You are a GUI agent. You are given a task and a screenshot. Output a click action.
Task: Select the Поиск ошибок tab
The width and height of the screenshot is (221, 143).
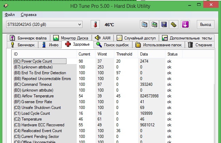113,45
